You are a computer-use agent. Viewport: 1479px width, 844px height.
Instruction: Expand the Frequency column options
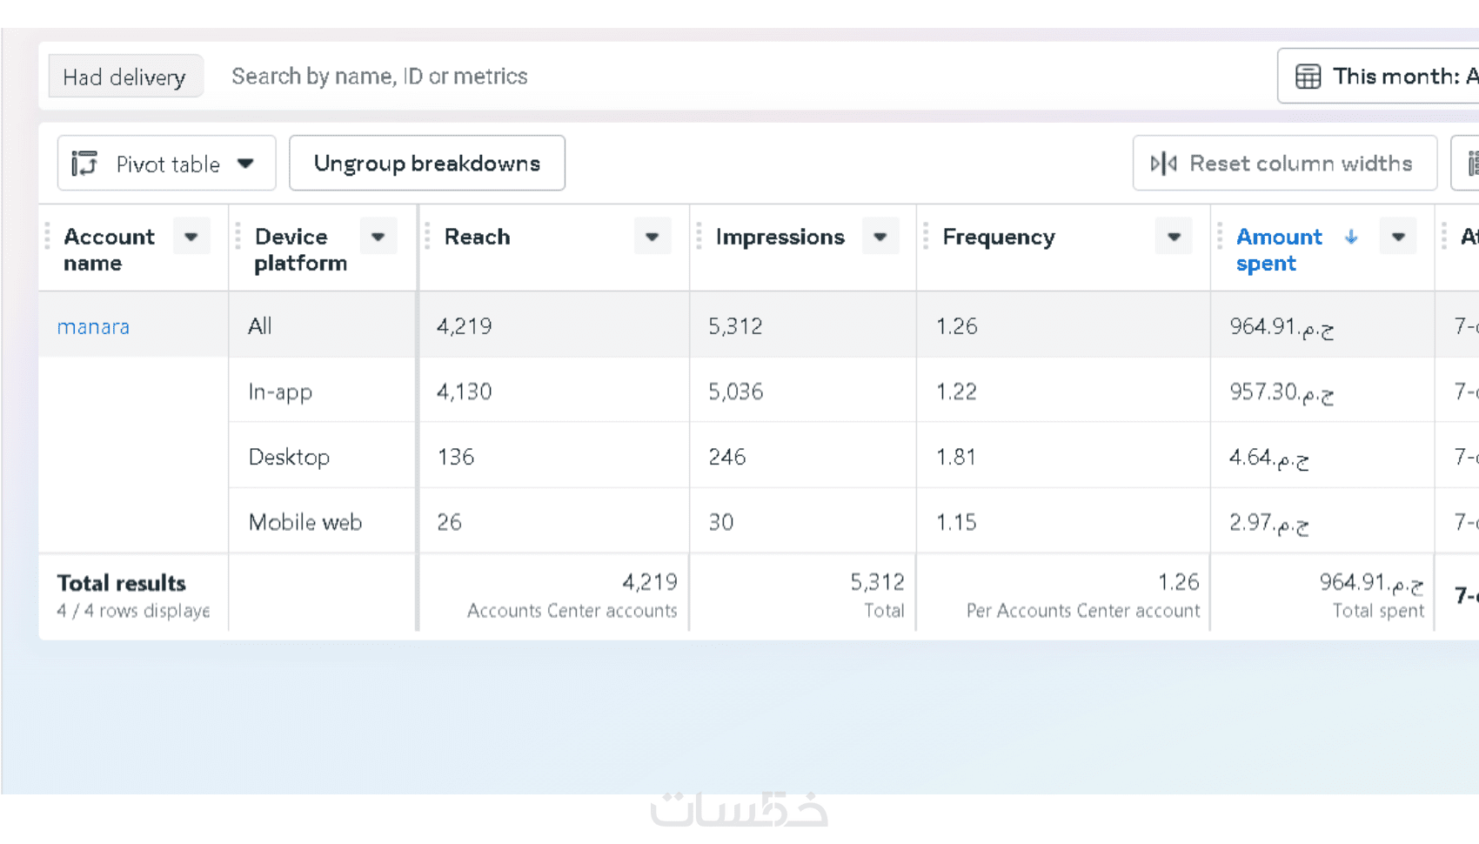(x=1174, y=237)
